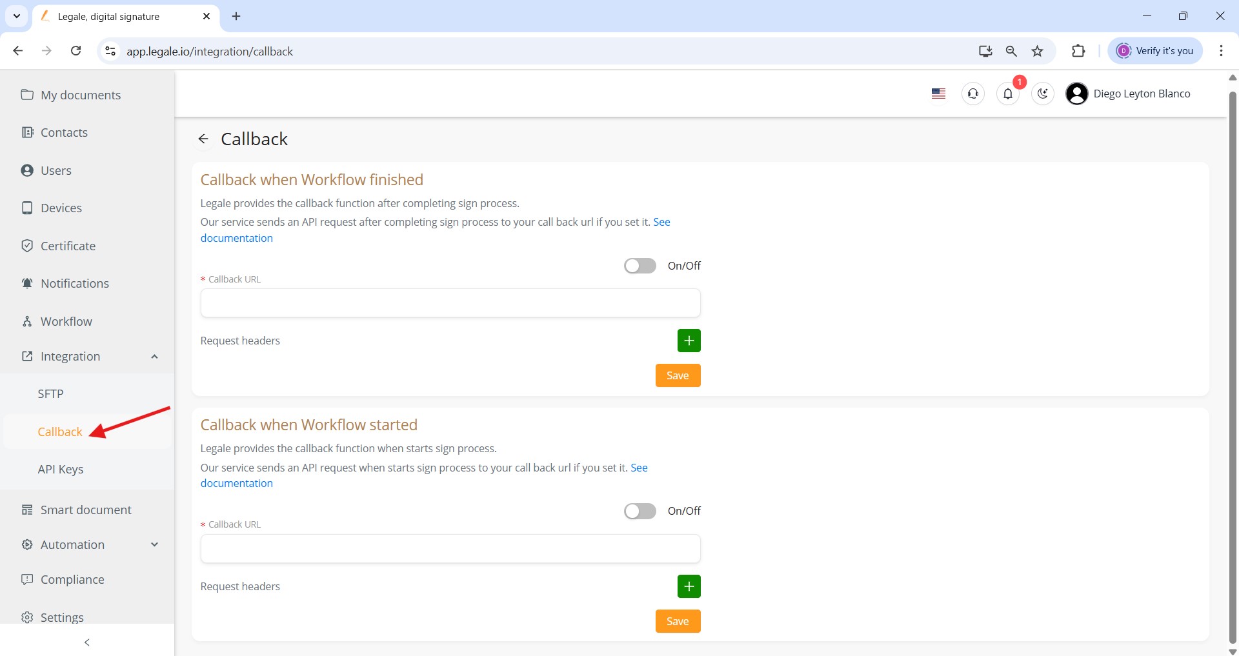Click the address bar URL
The height and width of the screenshot is (656, 1239).
pyautogui.click(x=210, y=51)
